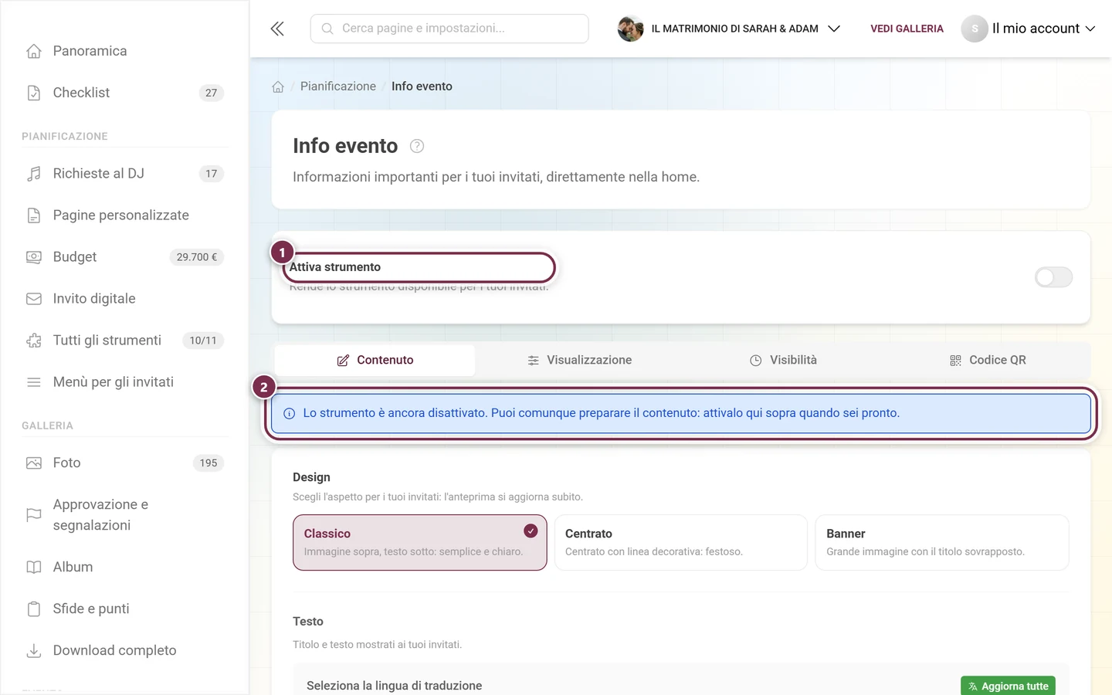Switch to the Visualizzazione tab
The width and height of the screenshot is (1112, 695).
point(579,361)
